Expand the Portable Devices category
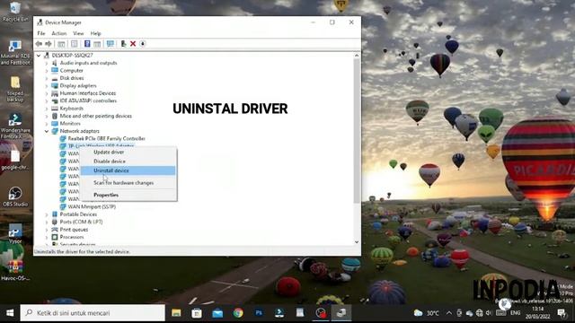Screen dimensions: 575x323 click(47, 214)
